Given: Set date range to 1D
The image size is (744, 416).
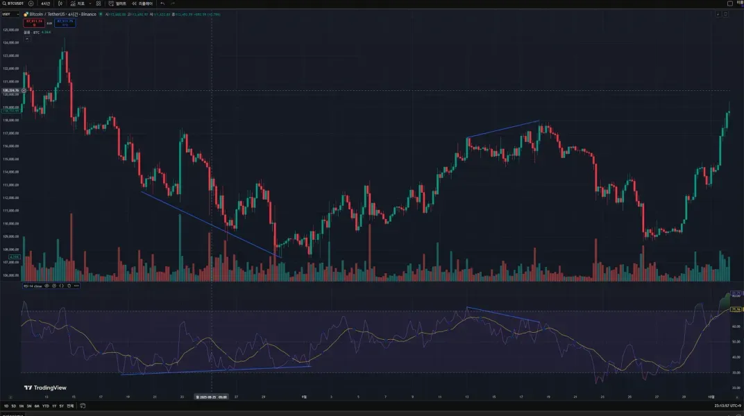Looking at the screenshot, I should tap(6, 406).
